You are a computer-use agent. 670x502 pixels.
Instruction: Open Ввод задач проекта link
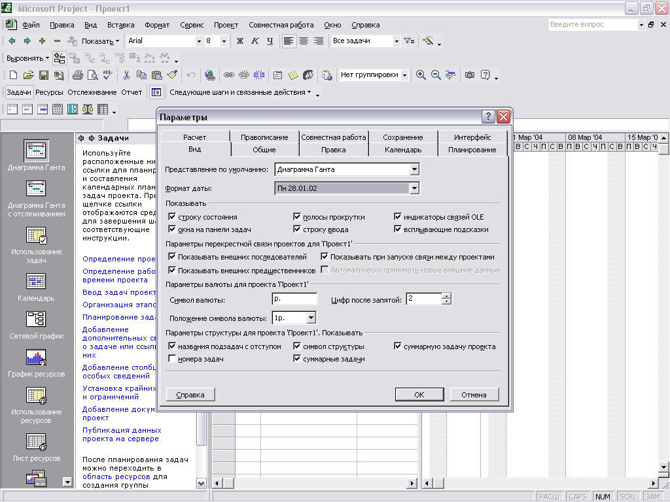click(119, 292)
